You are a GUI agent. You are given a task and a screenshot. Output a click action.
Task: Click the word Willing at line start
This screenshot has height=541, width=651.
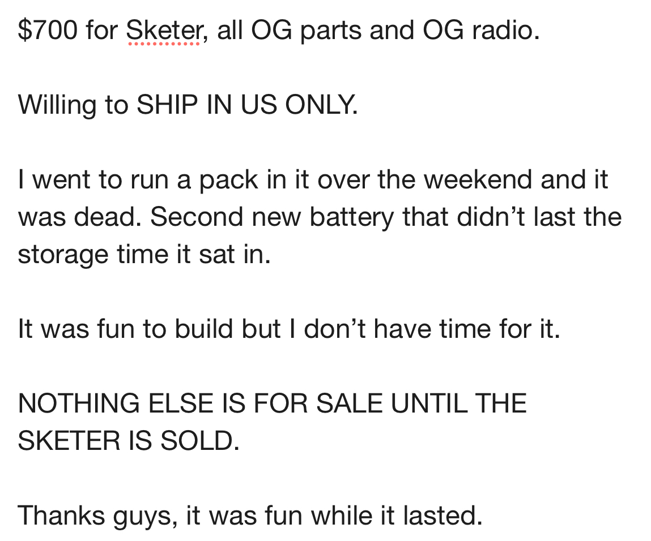pos(57,105)
